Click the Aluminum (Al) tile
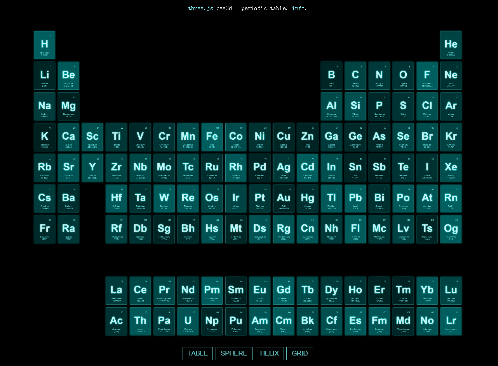This screenshot has width=498, height=366. [x=331, y=106]
